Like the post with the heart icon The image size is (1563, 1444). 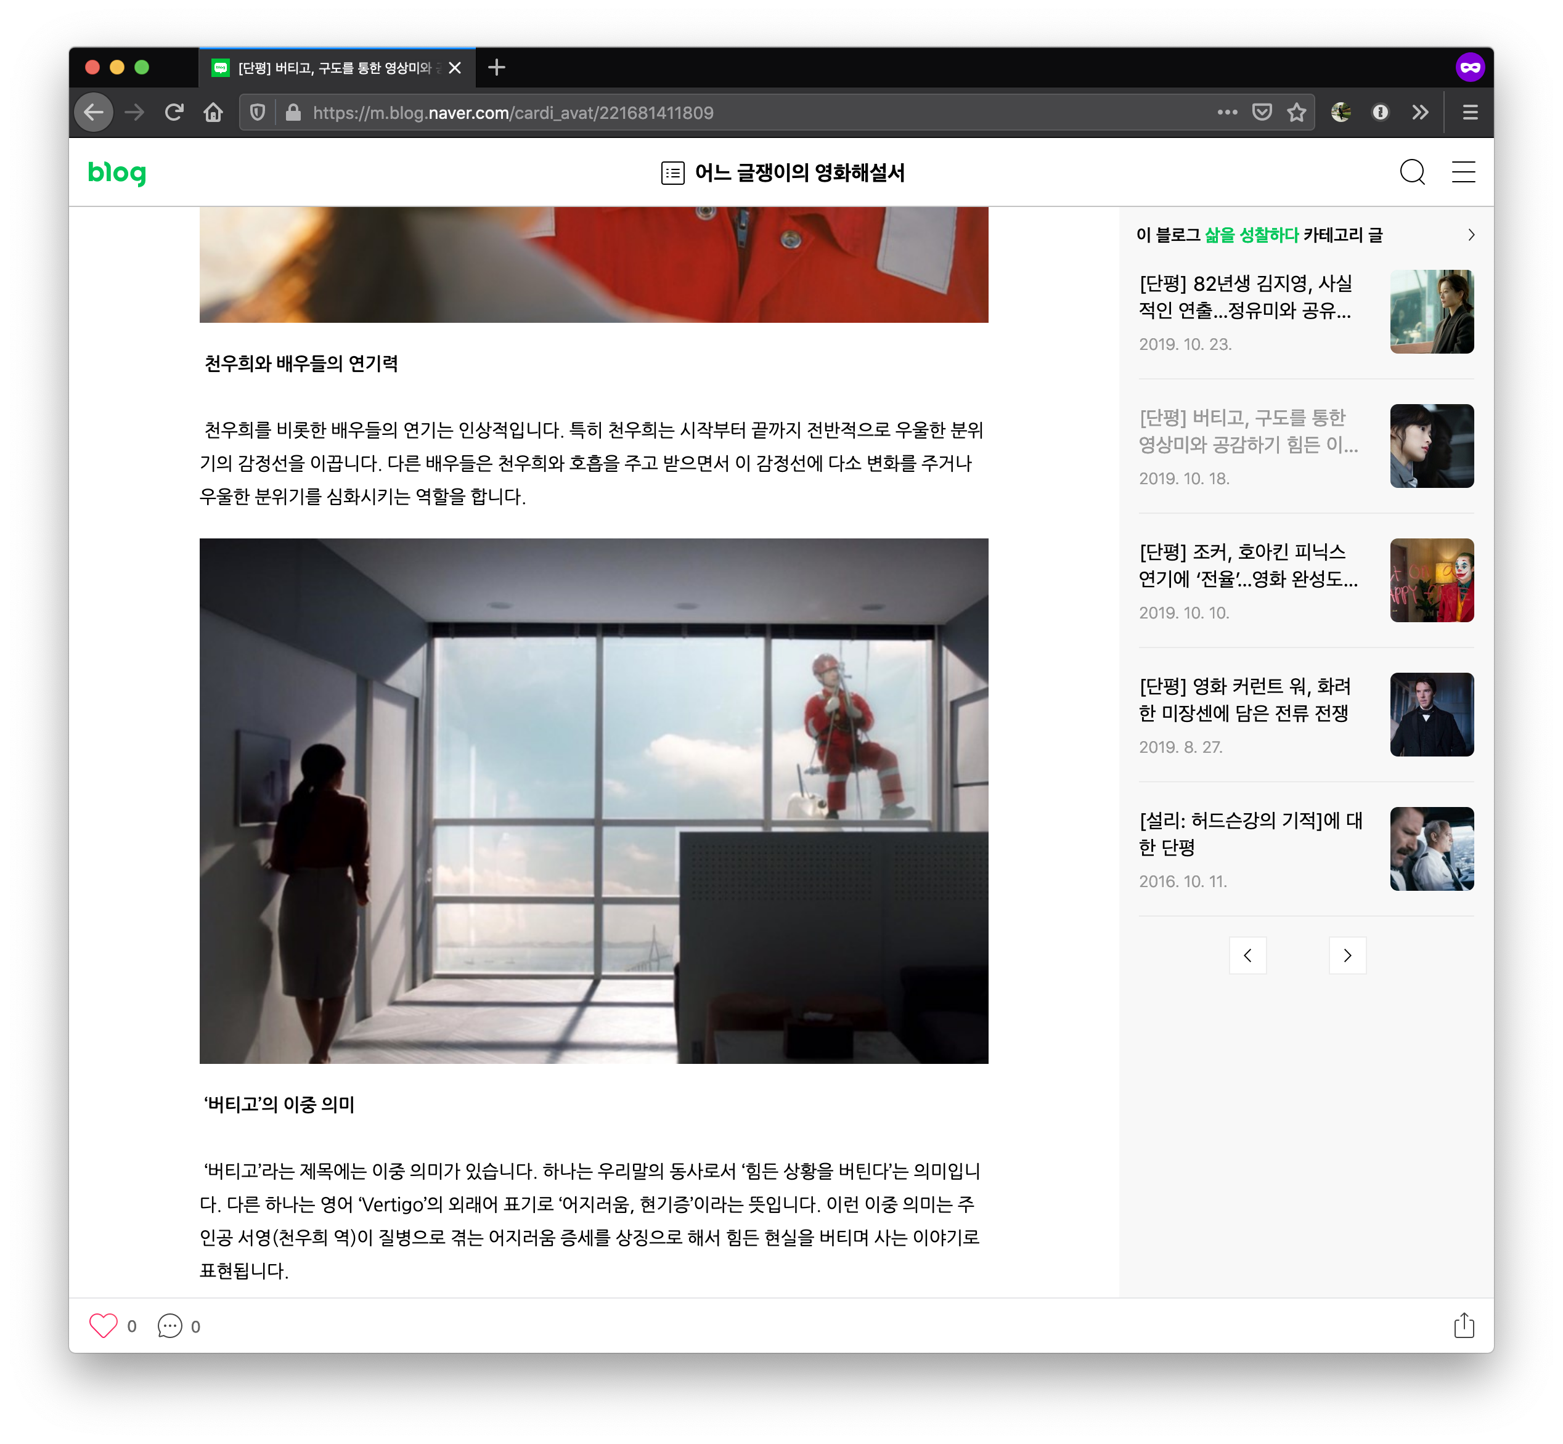click(103, 1326)
